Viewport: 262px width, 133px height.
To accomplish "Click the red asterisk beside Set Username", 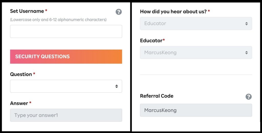I will pos(46,11).
